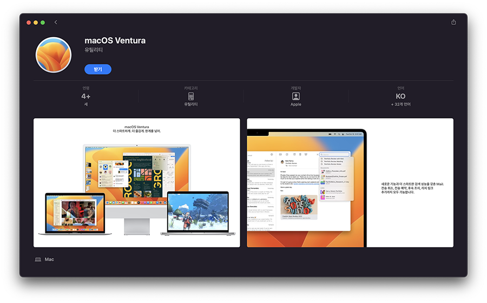This screenshot has height=303, width=487.
Task: Close window with red button
Action: click(x=29, y=22)
